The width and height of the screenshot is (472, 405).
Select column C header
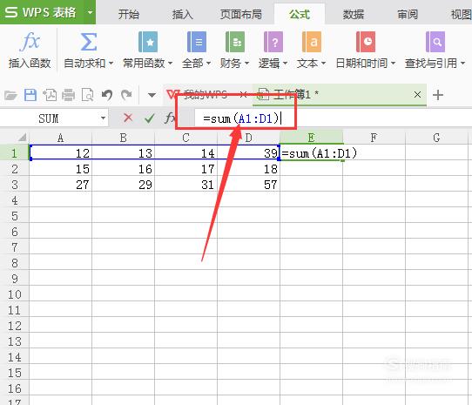point(185,138)
